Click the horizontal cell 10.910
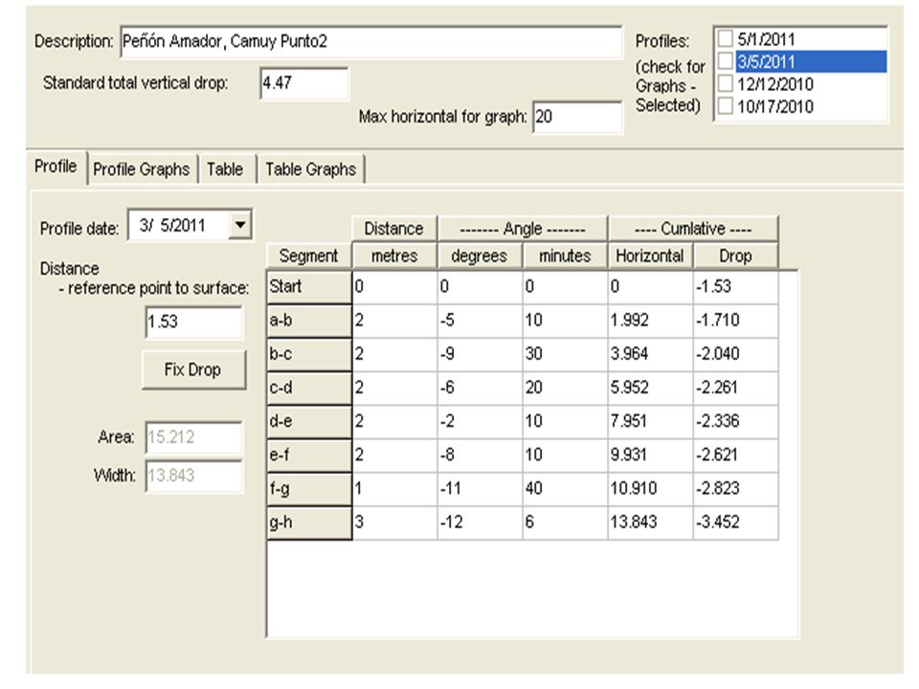 650,489
